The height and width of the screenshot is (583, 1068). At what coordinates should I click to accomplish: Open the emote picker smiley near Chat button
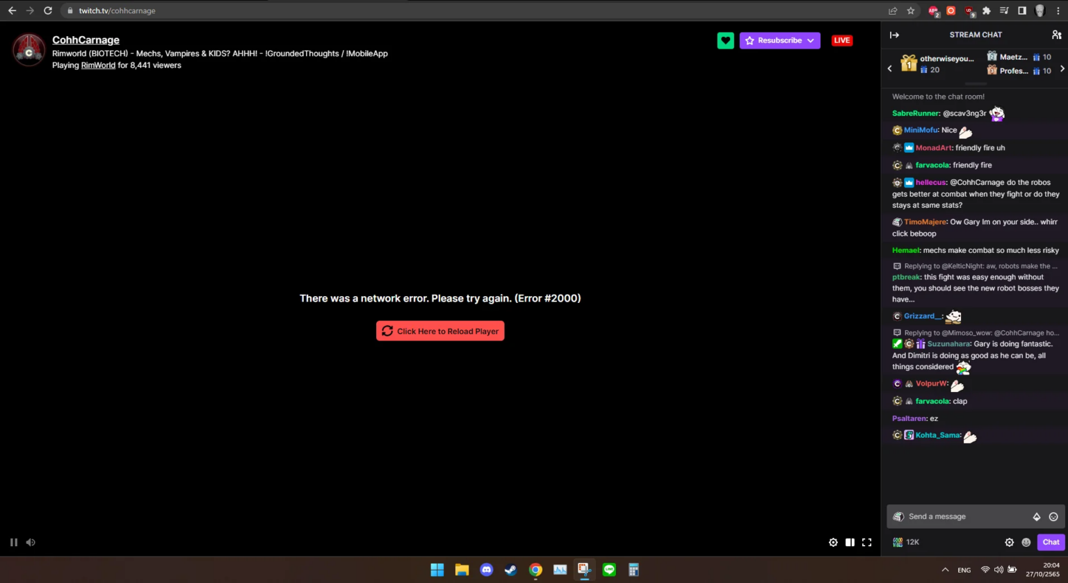pos(1026,542)
